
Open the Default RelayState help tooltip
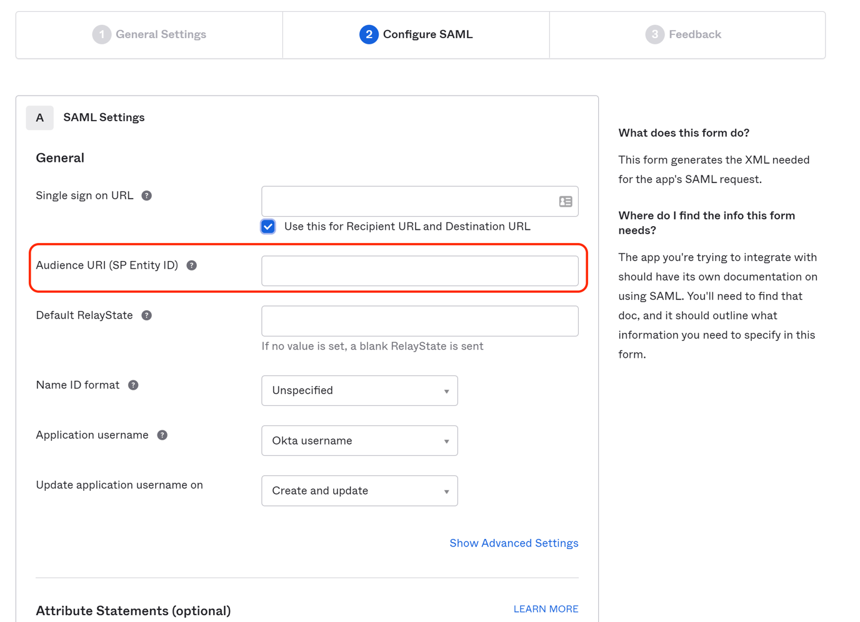pos(146,315)
